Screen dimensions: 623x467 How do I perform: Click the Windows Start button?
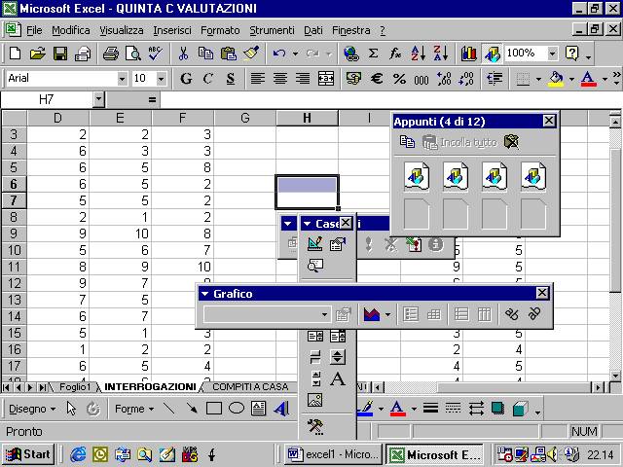coord(27,454)
